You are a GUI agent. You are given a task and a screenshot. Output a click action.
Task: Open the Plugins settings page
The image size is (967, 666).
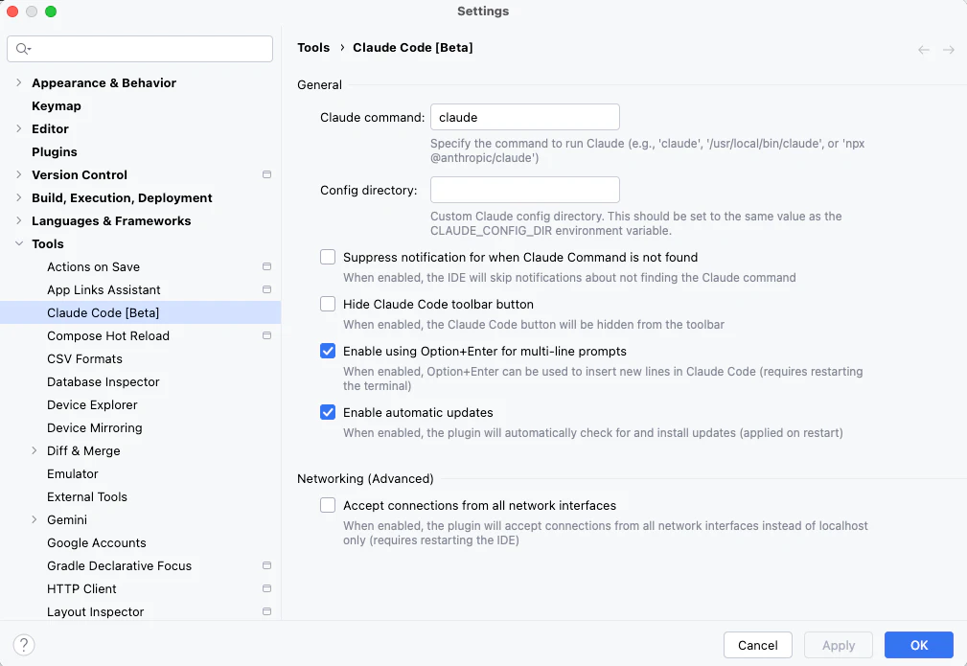(55, 151)
